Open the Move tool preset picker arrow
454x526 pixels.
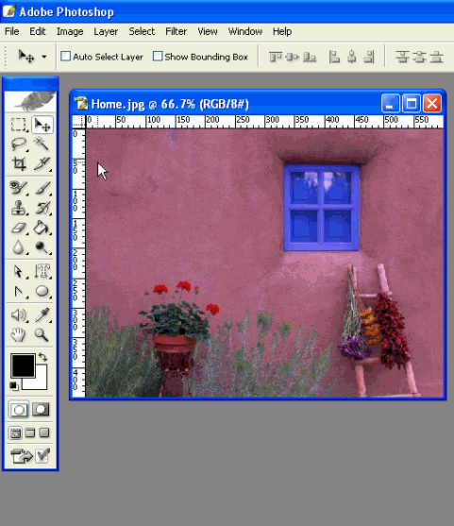(x=44, y=57)
